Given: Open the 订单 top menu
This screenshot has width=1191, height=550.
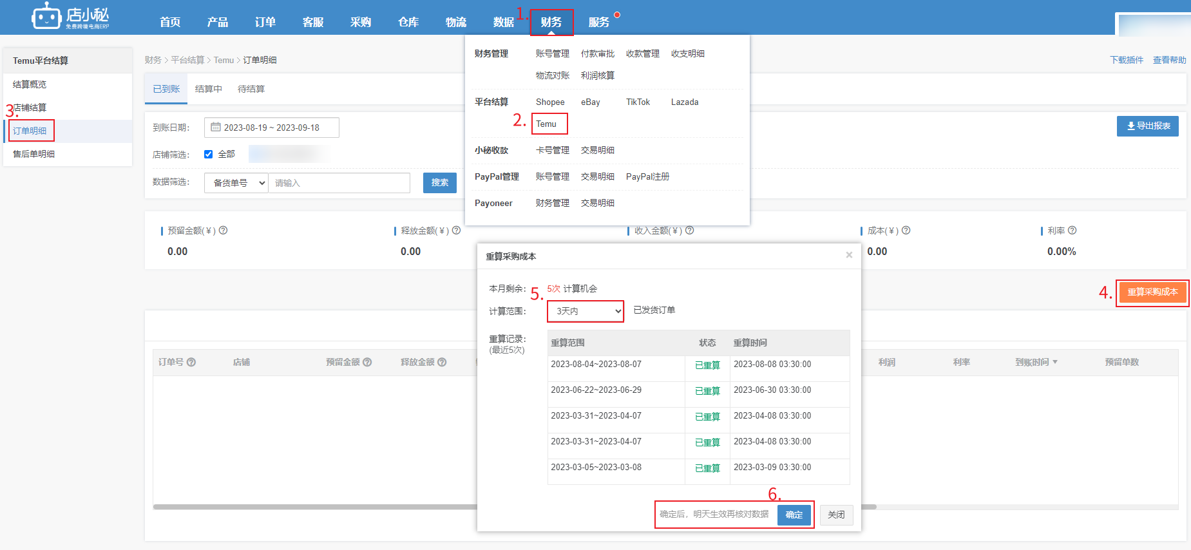Looking at the screenshot, I should 265,22.
